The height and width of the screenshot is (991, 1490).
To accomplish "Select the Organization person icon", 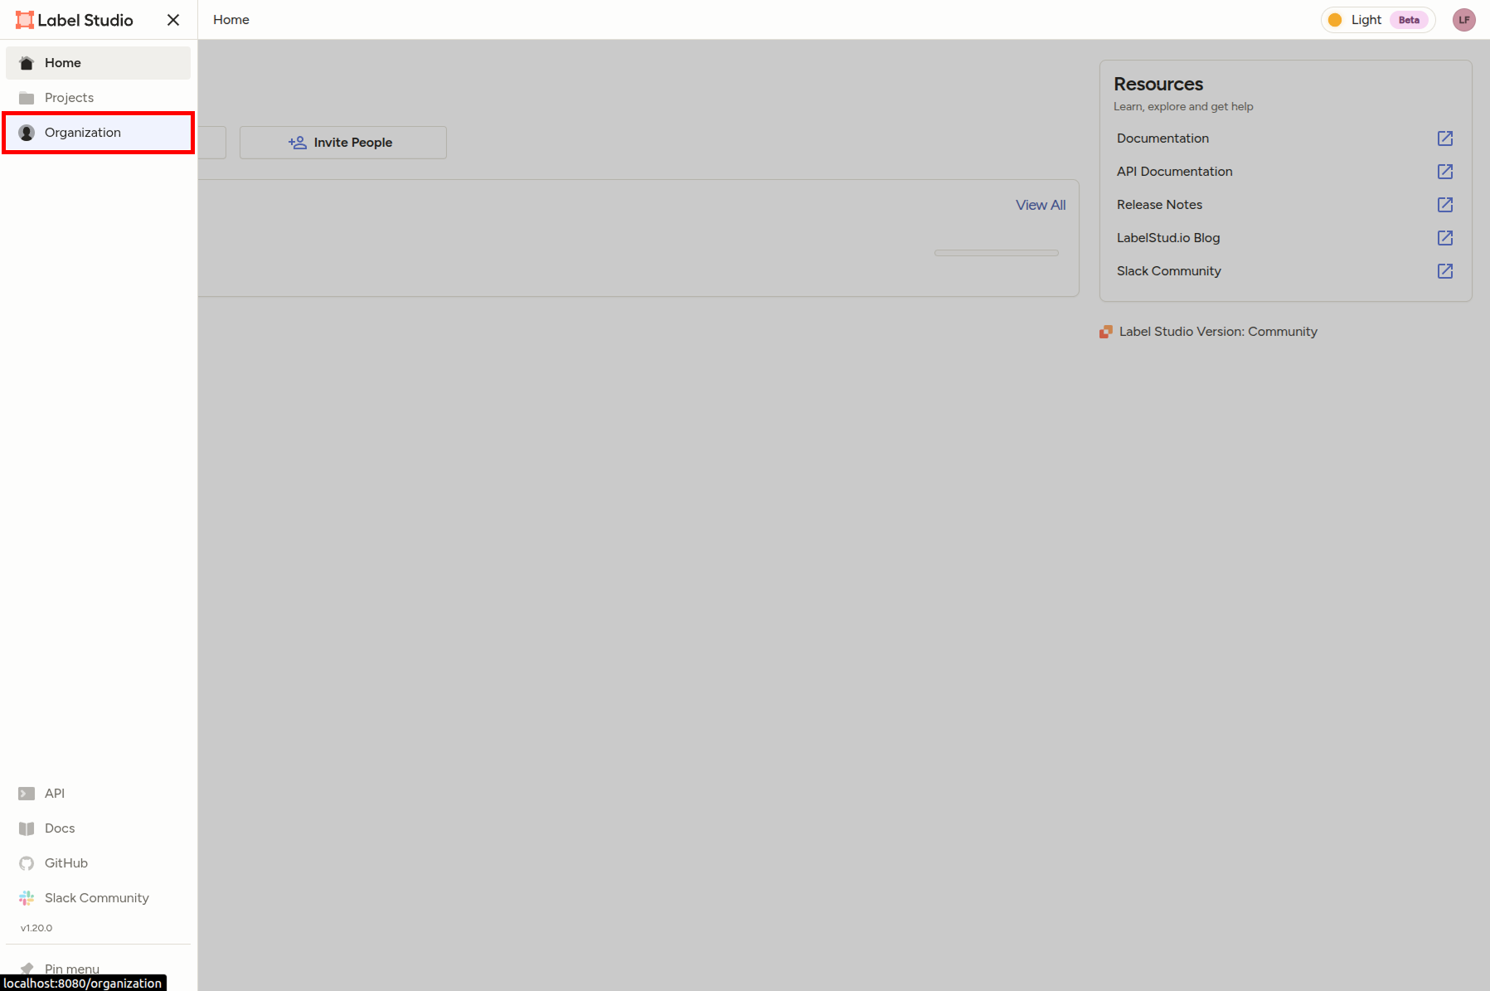I will click(x=26, y=132).
